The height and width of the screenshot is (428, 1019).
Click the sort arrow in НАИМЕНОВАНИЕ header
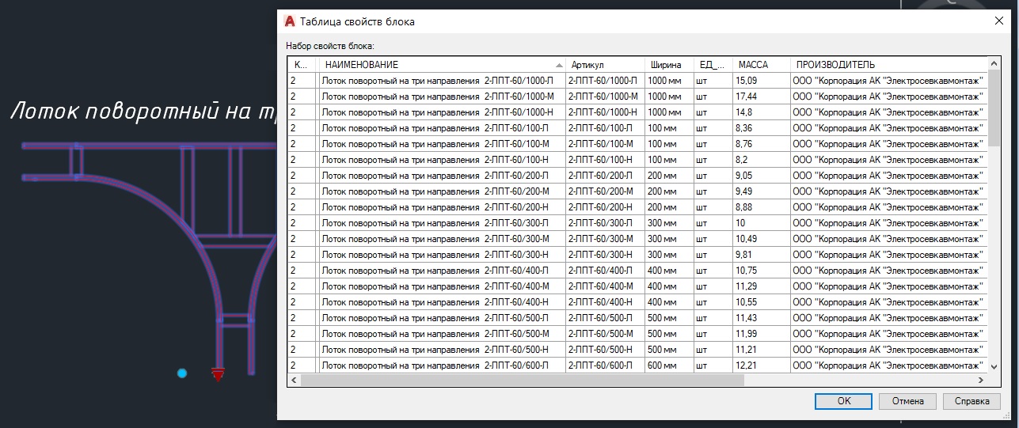[559, 65]
